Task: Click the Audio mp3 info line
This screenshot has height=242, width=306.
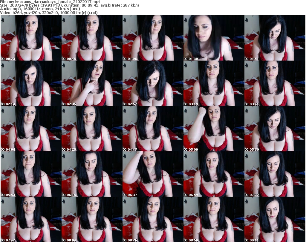Action: (40, 9)
